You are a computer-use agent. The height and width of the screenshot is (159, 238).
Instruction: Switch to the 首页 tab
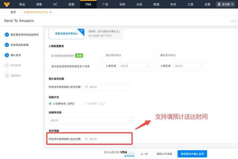pos(13,12)
